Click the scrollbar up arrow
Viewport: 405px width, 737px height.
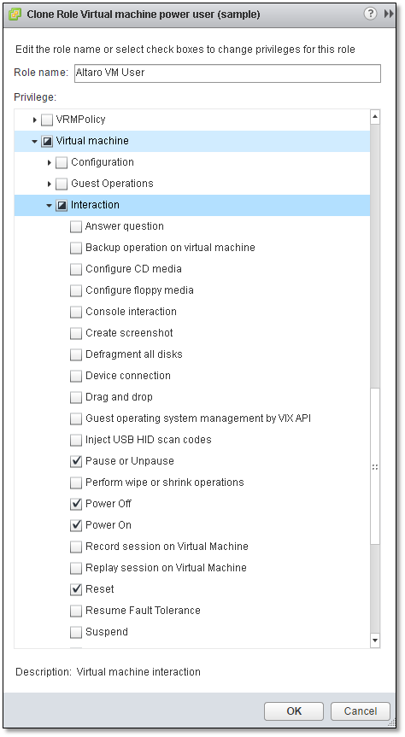click(375, 116)
